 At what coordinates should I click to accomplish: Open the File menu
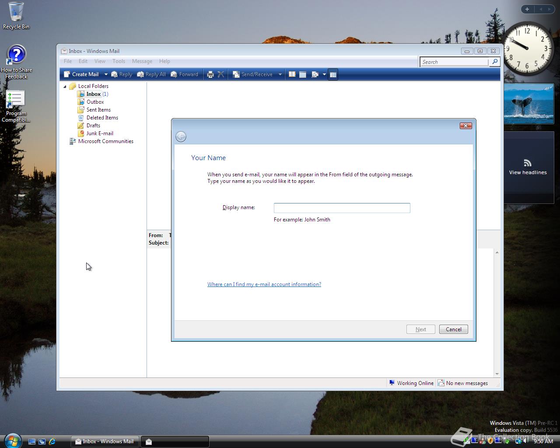(68, 61)
